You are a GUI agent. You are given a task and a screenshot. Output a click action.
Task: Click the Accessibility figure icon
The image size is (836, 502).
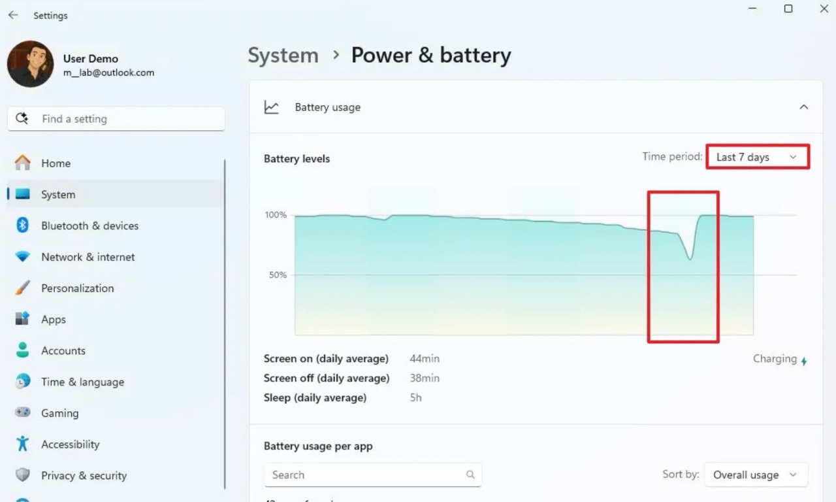tap(23, 444)
